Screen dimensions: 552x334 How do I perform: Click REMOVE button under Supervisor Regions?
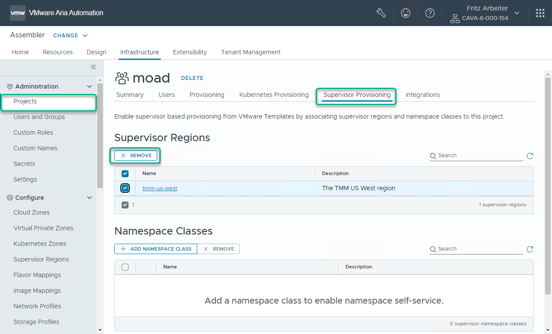pyautogui.click(x=136, y=155)
